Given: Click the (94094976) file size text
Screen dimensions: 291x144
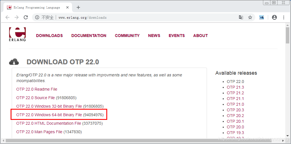Looking at the screenshot, I should [93, 115].
